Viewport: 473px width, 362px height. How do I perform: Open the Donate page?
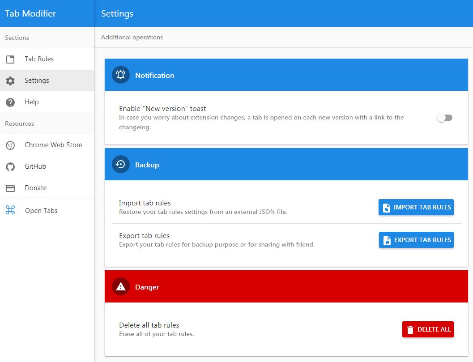(x=35, y=187)
